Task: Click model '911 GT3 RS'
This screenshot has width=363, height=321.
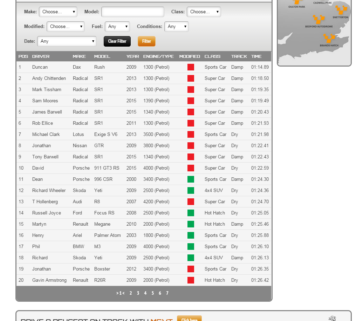Action: point(107,168)
